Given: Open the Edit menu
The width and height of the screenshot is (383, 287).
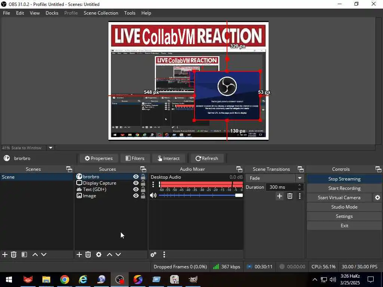Looking at the screenshot, I should coord(20,13).
